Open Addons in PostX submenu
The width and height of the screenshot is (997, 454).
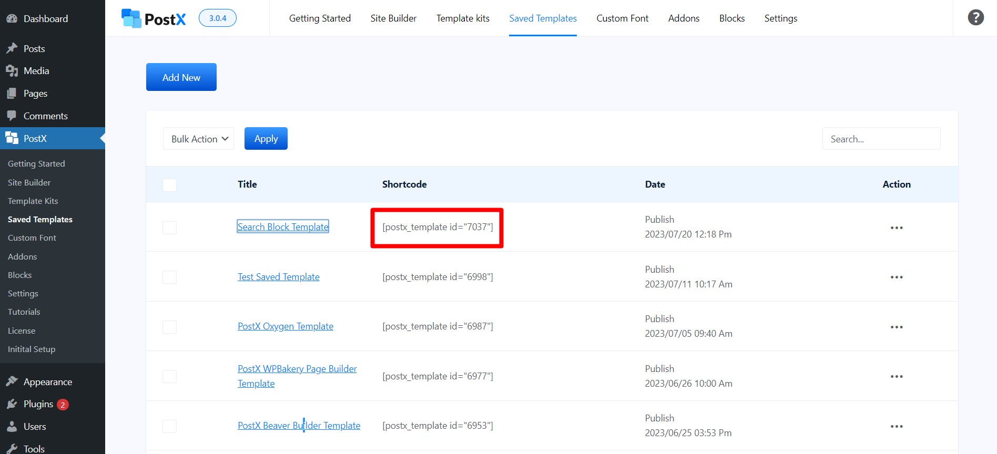click(23, 256)
